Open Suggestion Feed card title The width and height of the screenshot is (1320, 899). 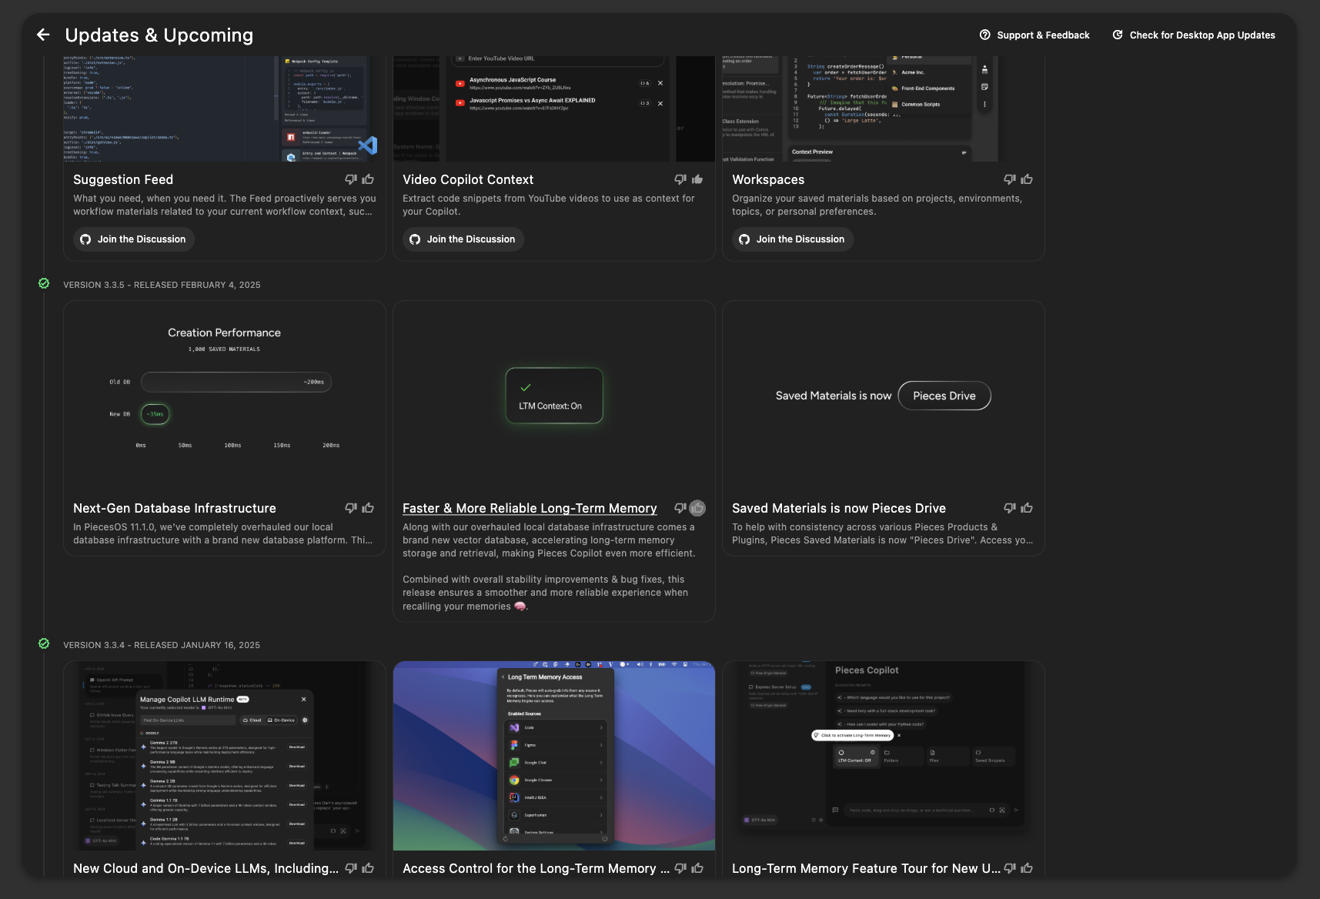(123, 179)
